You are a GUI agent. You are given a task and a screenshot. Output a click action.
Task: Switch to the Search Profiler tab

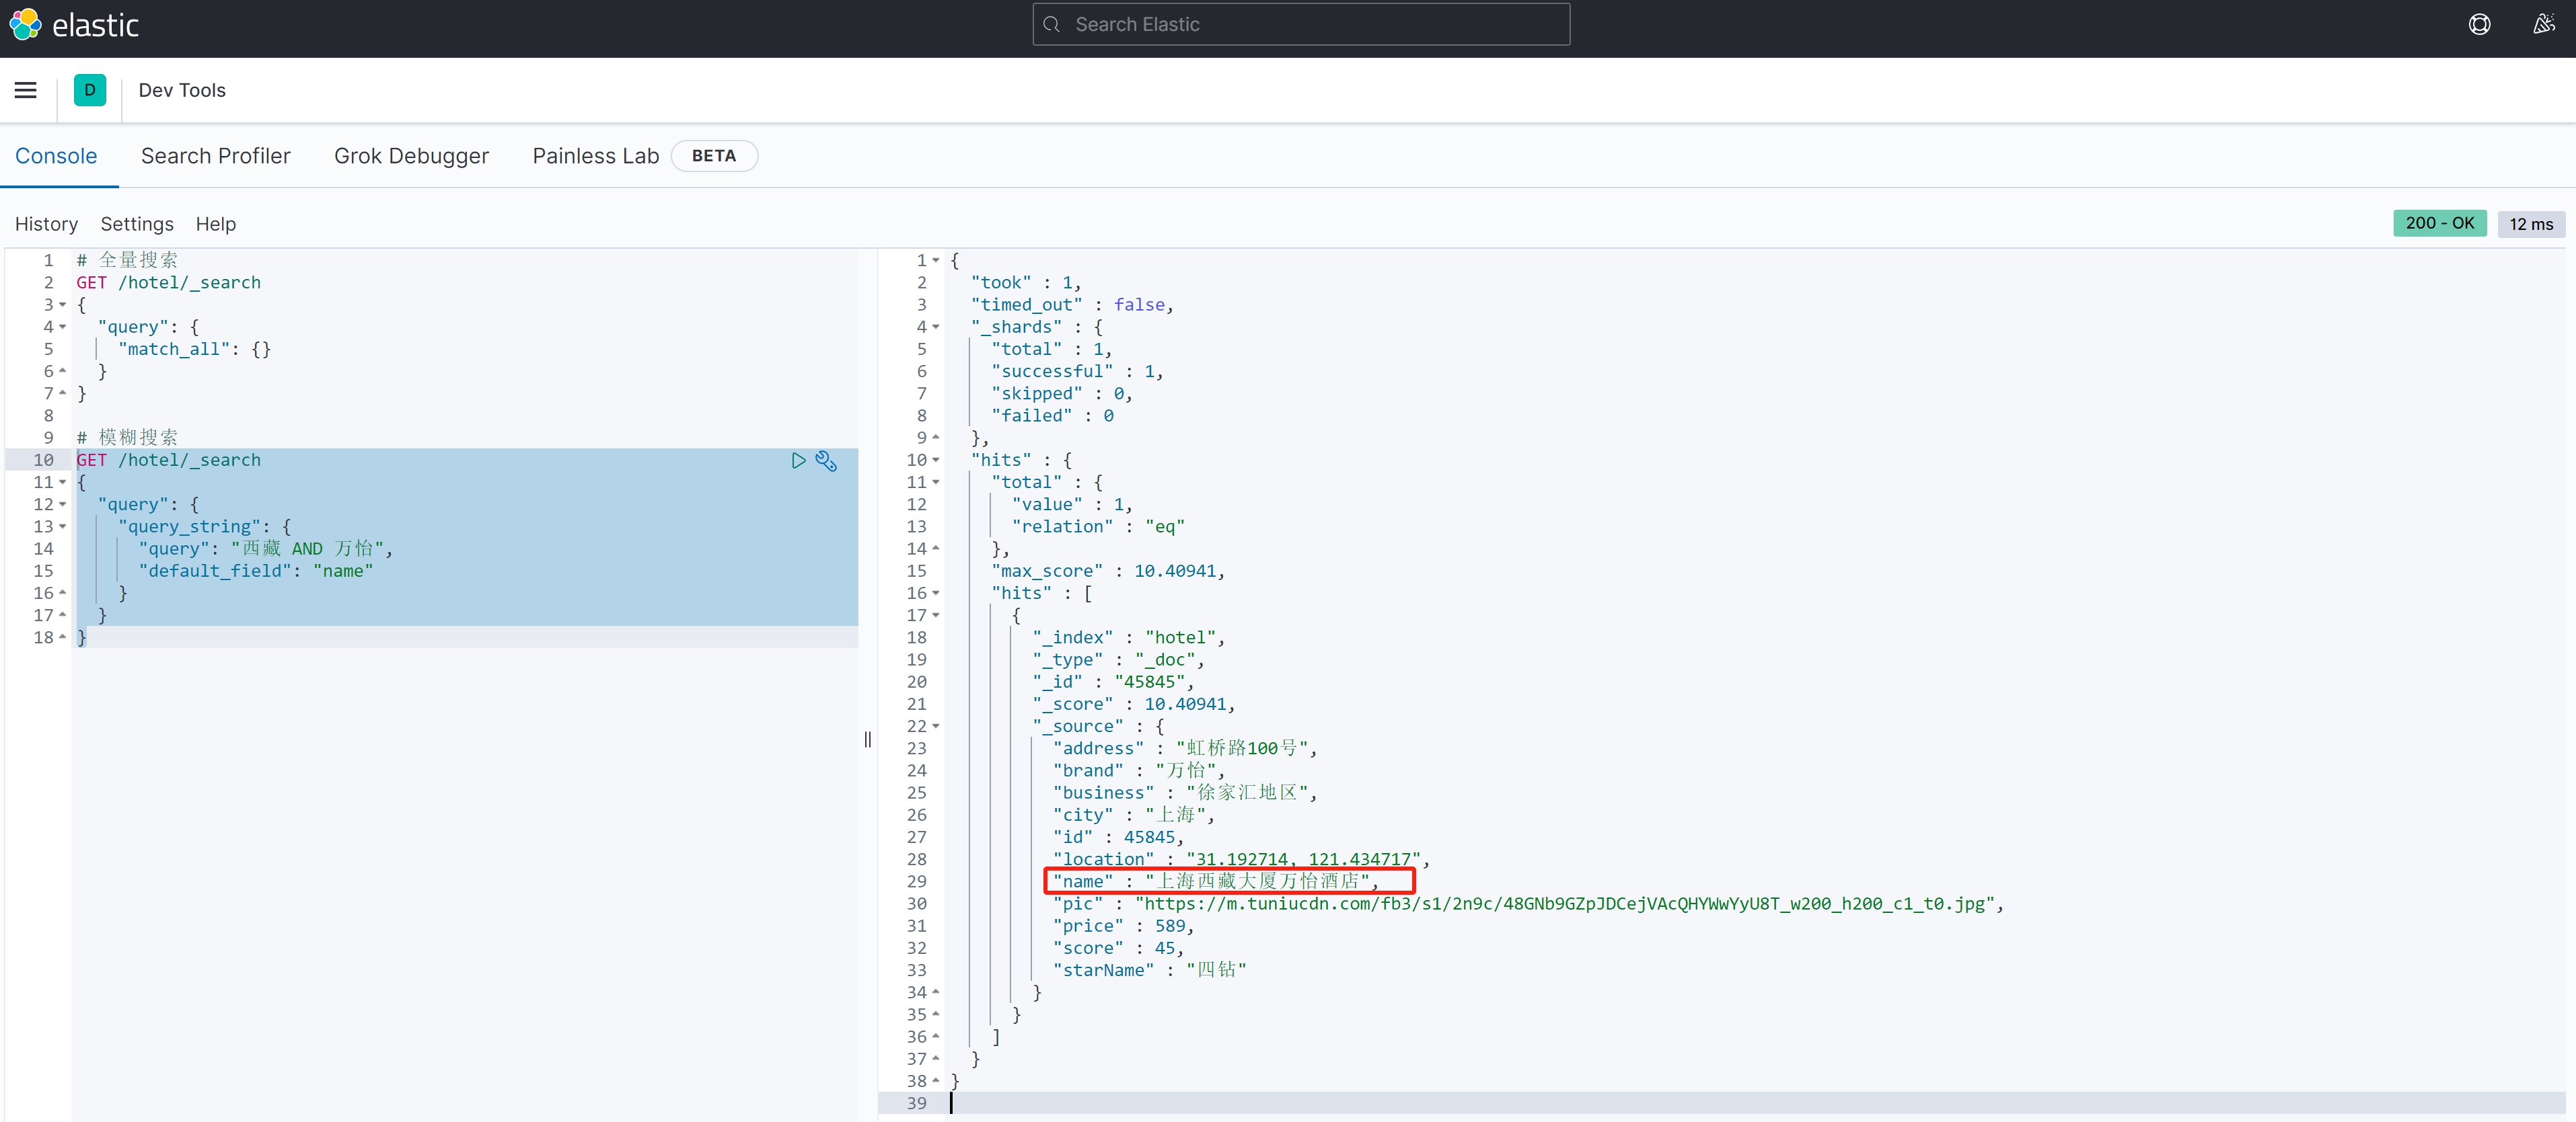point(215,156)
